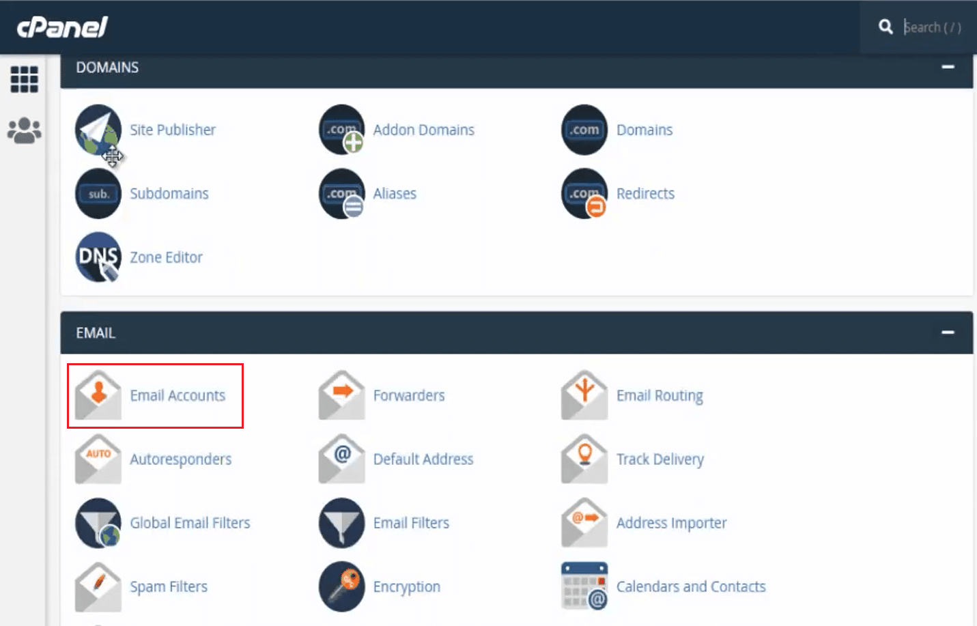Collapse the Domains section

click(948, 67)
